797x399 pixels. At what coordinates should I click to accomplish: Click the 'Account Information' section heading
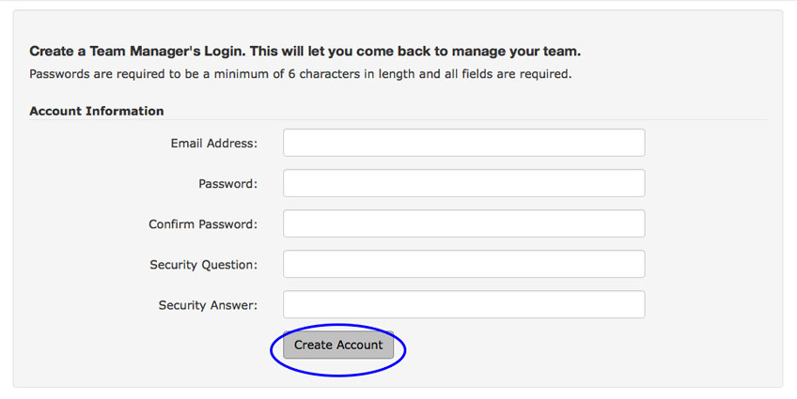coord(97,111)
